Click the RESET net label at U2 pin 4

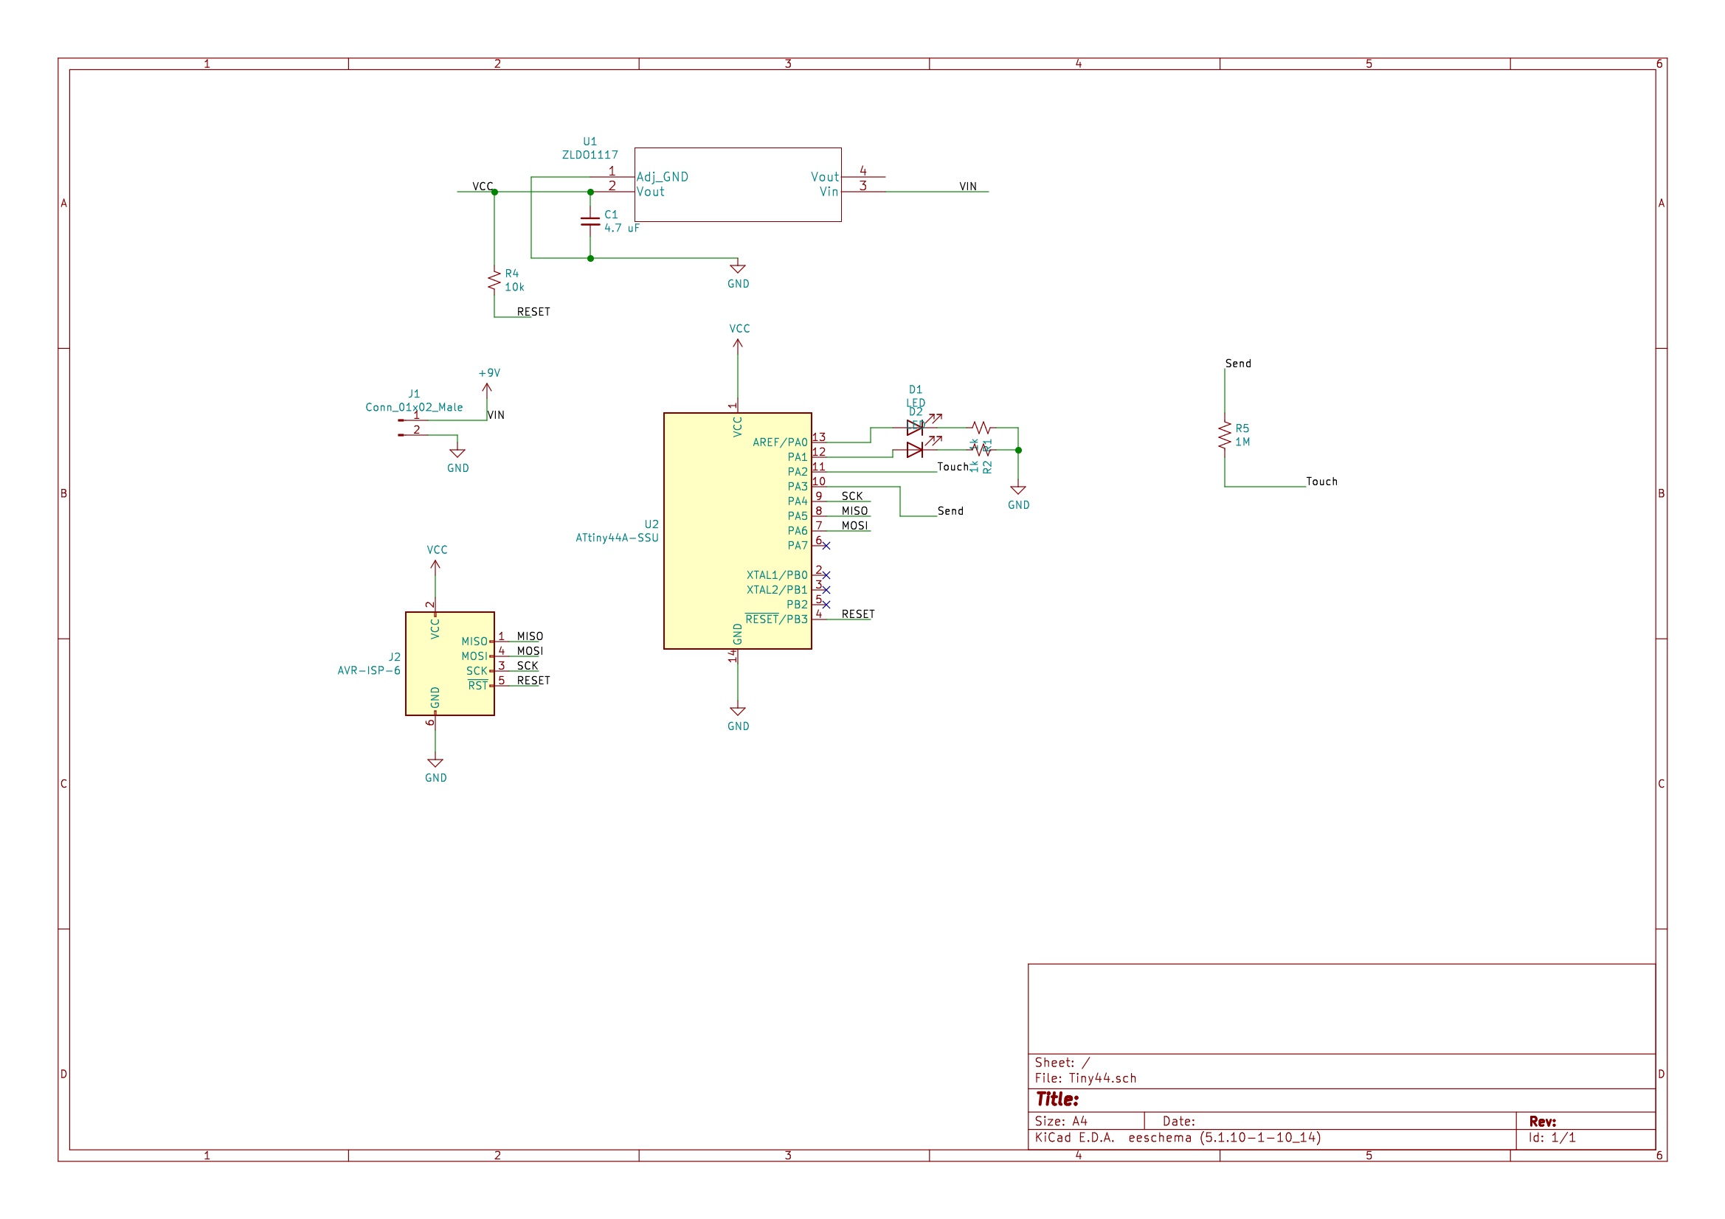pos(858,614)
